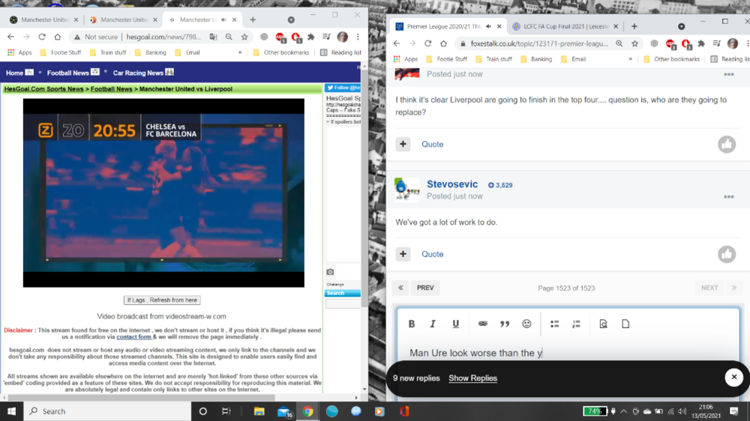
Task: Open options menu on the top post
Action: tap(728, 75)
